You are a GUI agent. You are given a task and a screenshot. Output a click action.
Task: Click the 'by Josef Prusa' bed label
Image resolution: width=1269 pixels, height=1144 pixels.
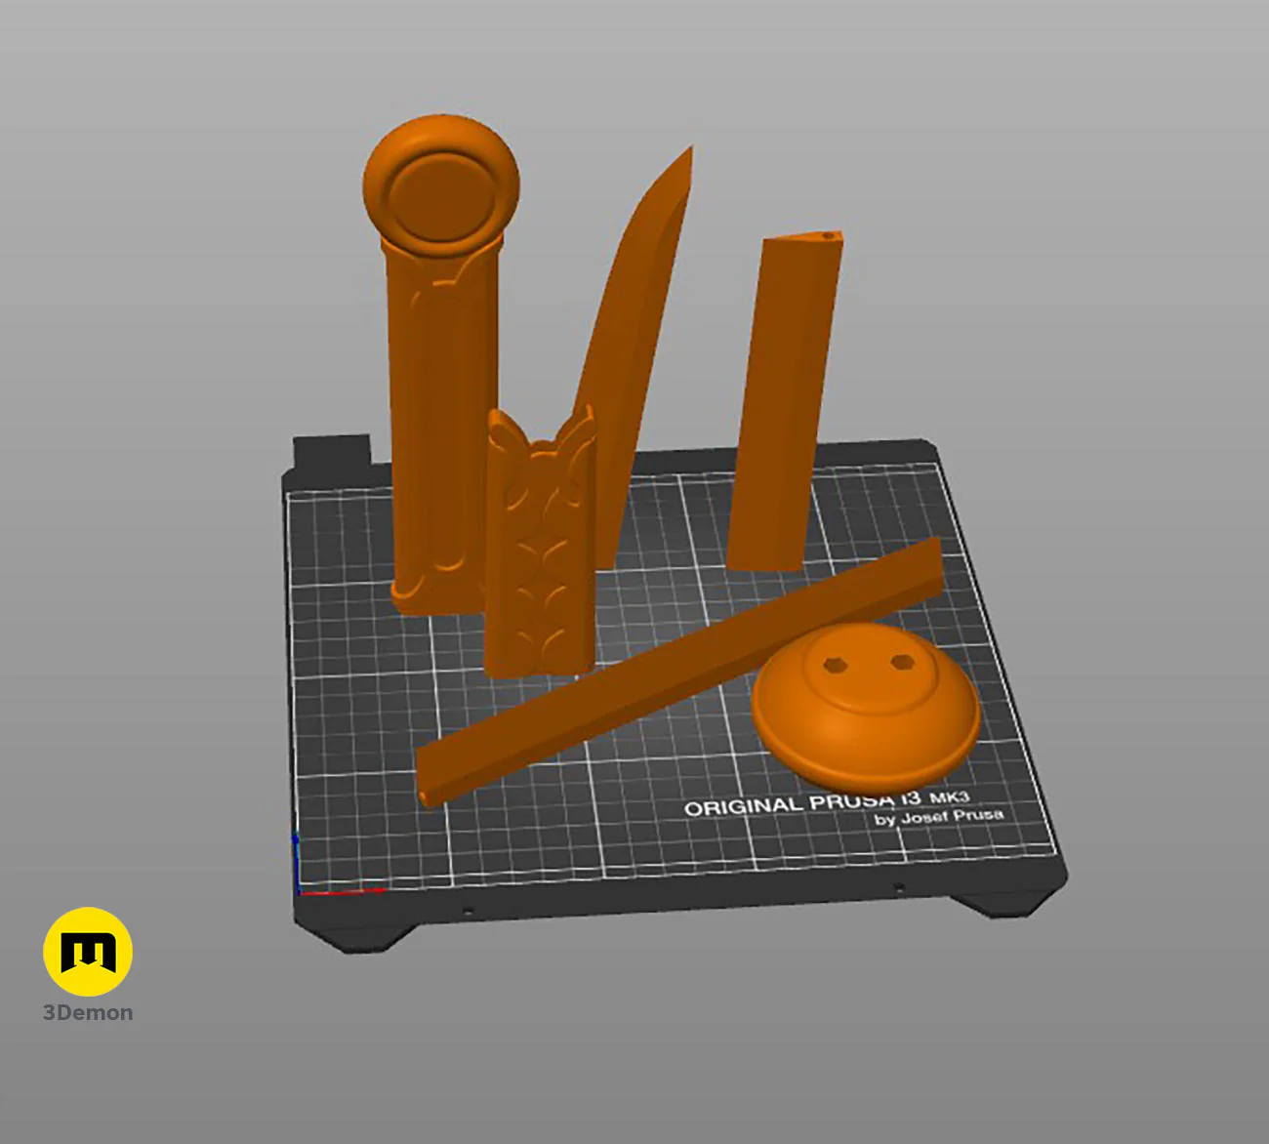coord(938,817)
